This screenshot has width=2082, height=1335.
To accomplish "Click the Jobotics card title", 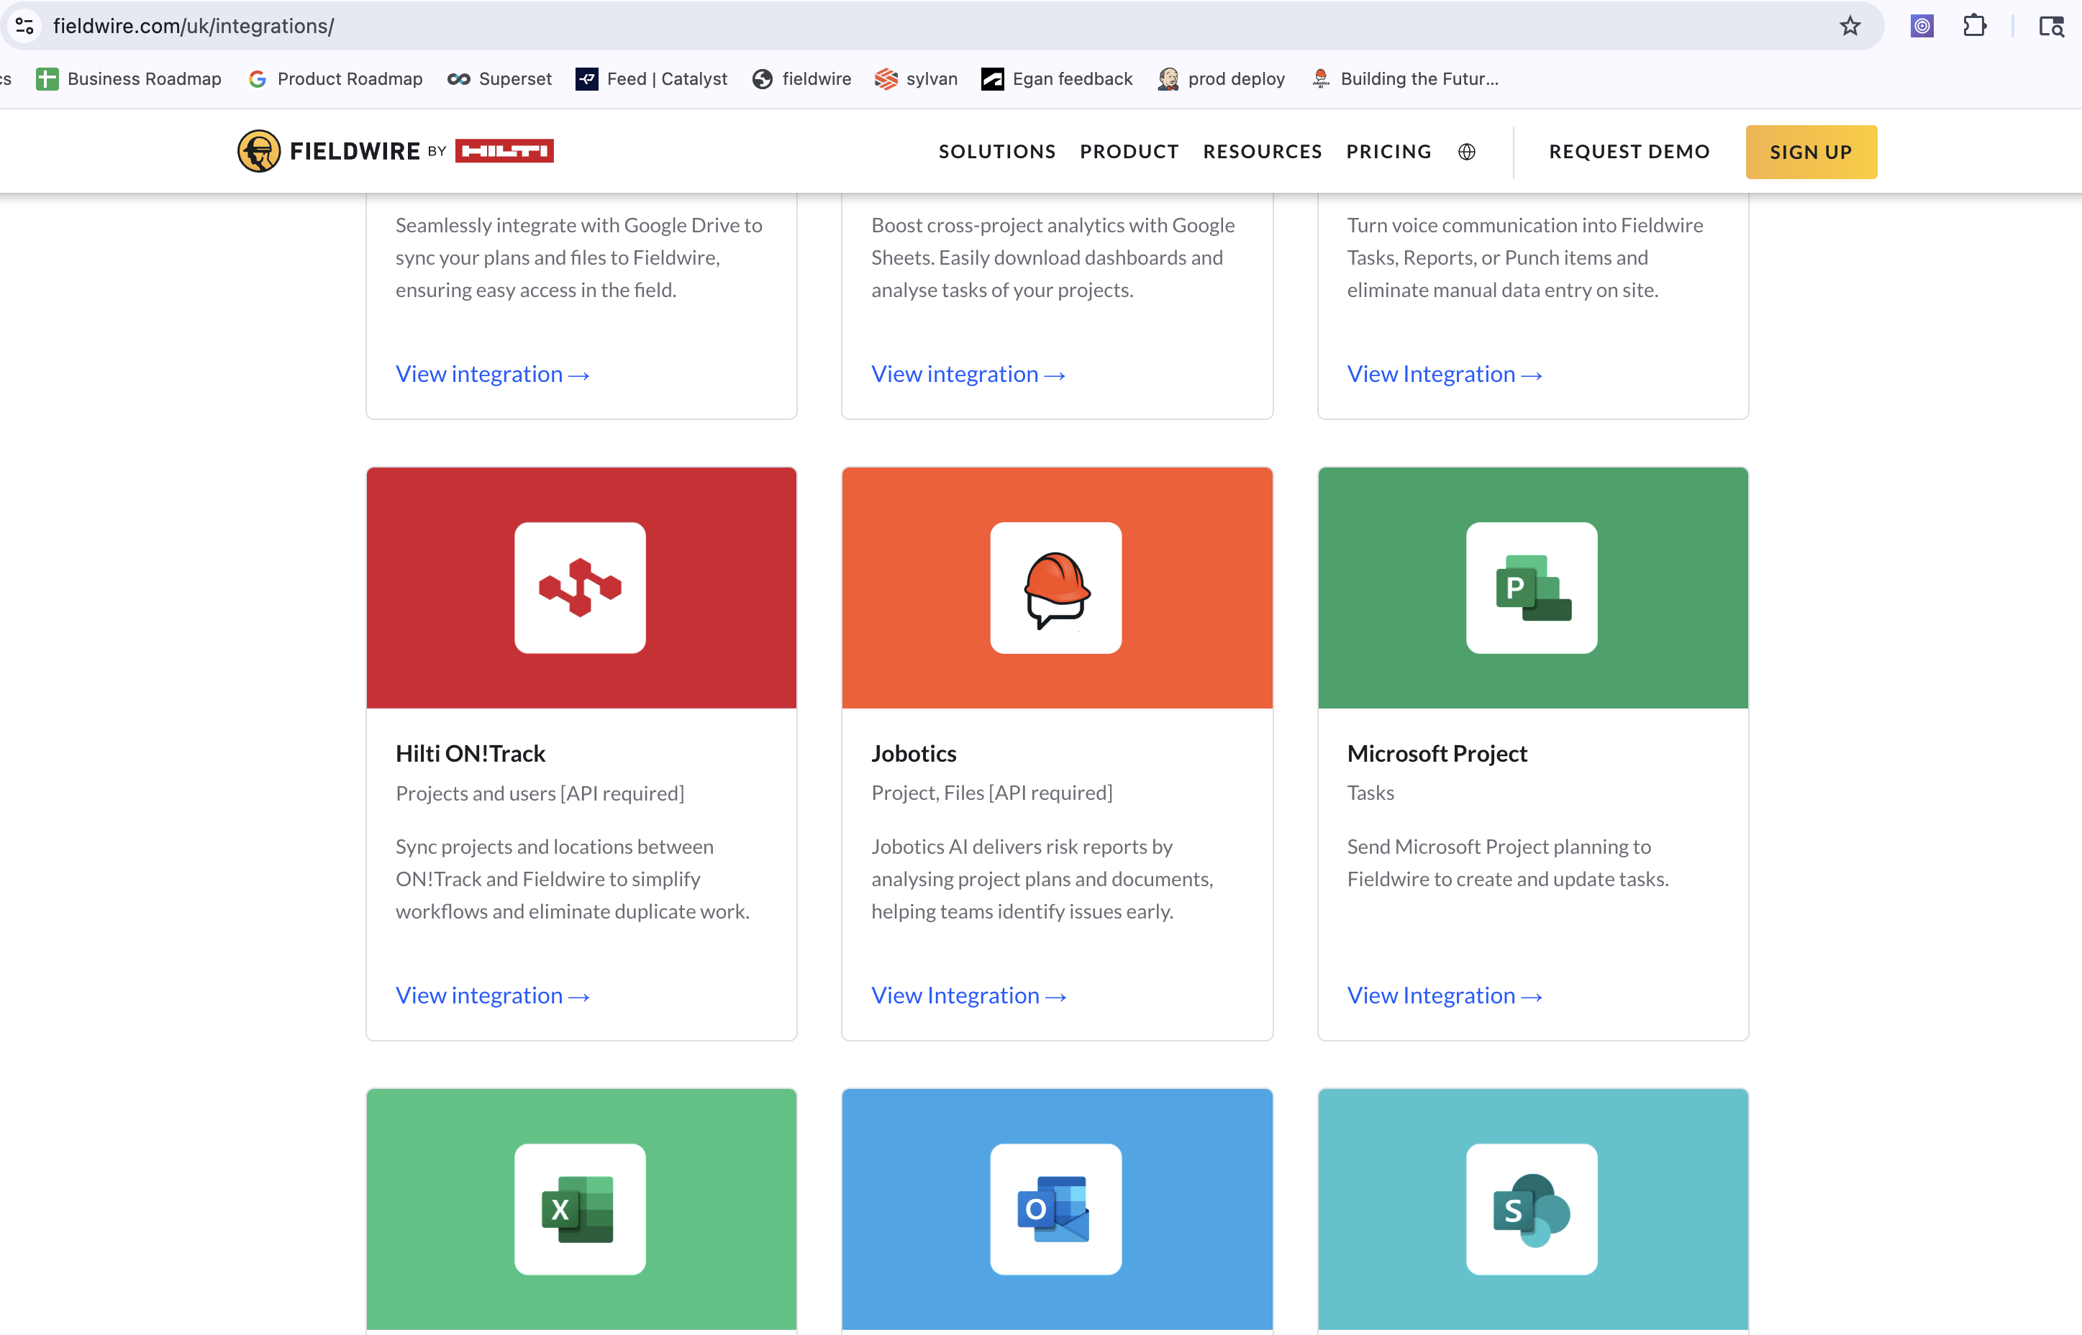I will [914, 753].
